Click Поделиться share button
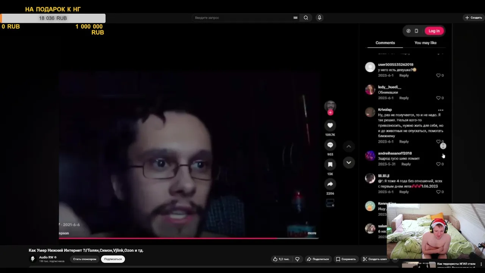This screenshot has width=485, height=273. pyautogui.click(x=318, y=259)
